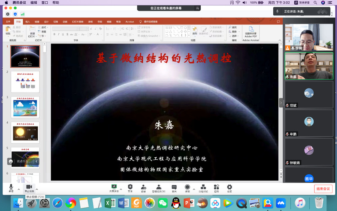Open the security shield option
The height and width of the screenshot is (211, 337).
130,187
